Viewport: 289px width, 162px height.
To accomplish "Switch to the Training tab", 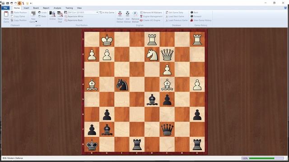I will coord(69,8).
